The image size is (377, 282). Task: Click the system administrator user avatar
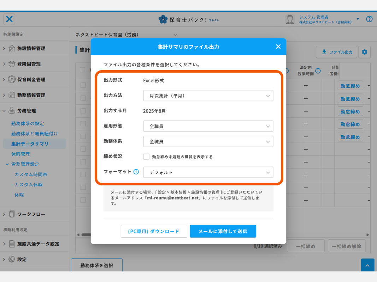pos(290,19)
